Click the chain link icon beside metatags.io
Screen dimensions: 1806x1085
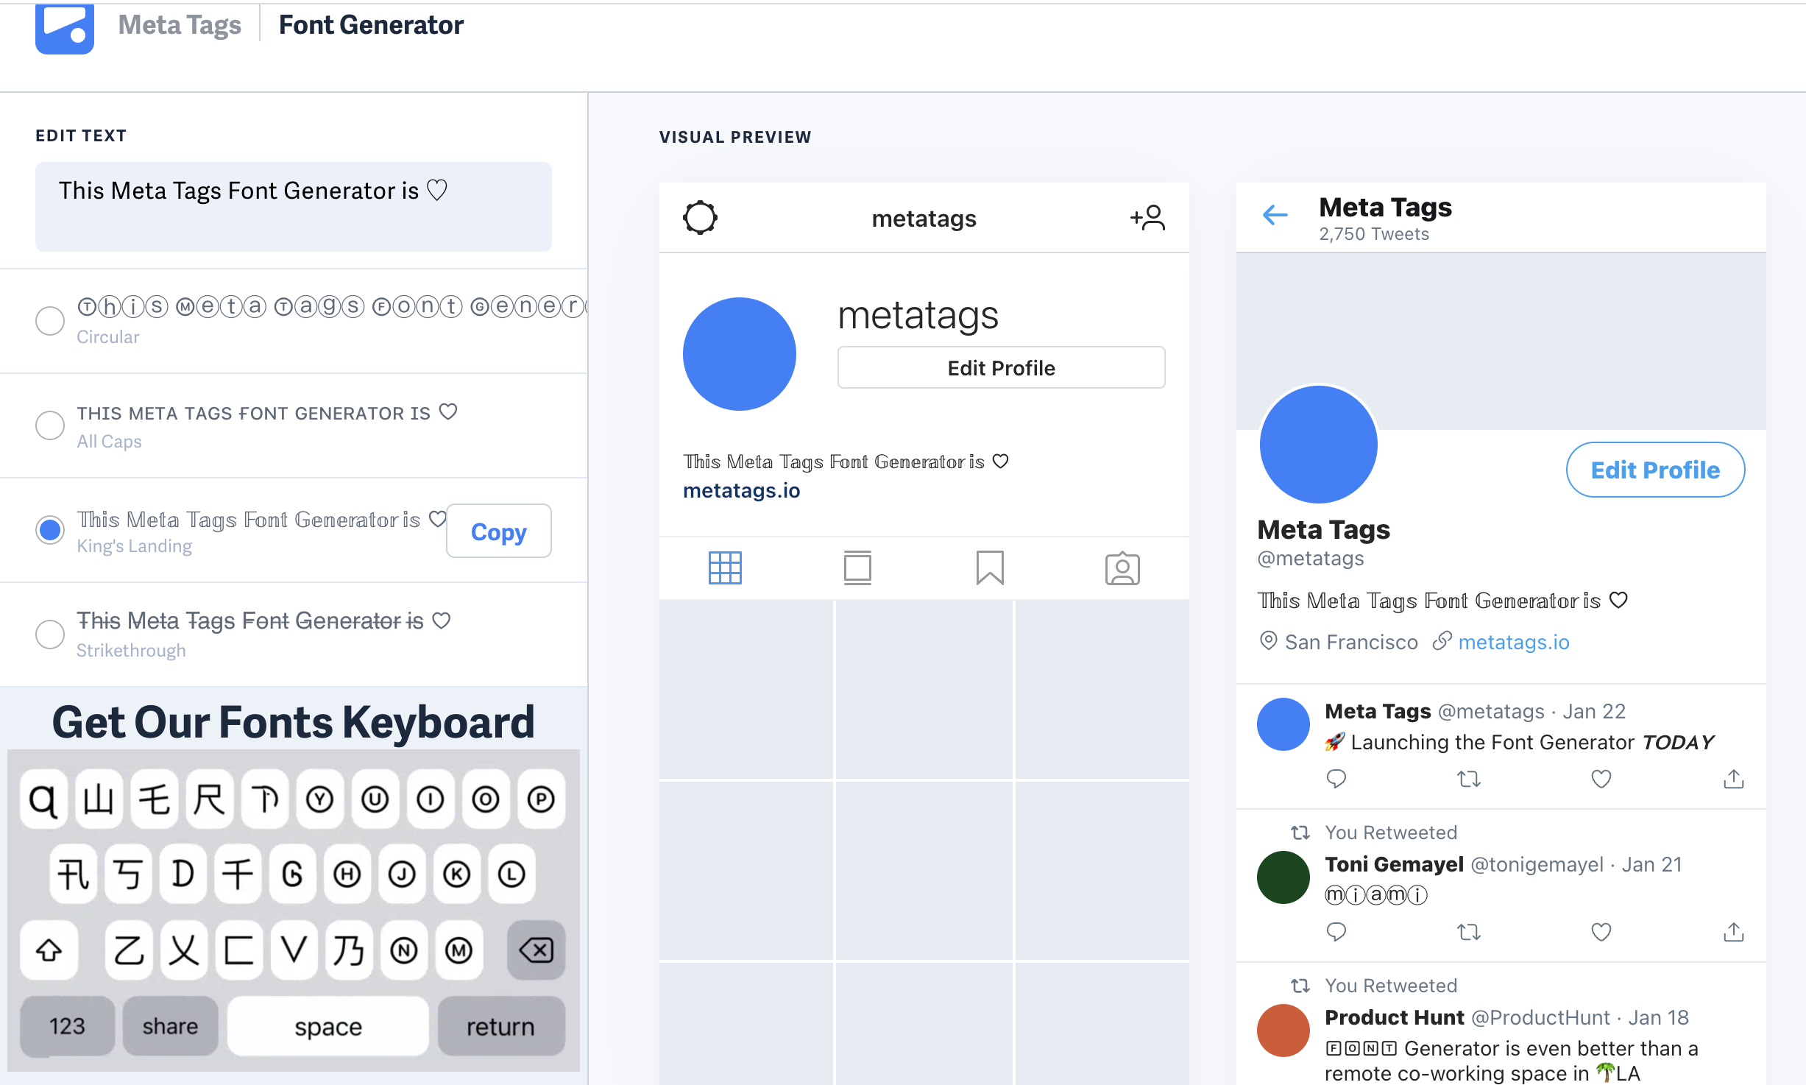click(1442, 641)
